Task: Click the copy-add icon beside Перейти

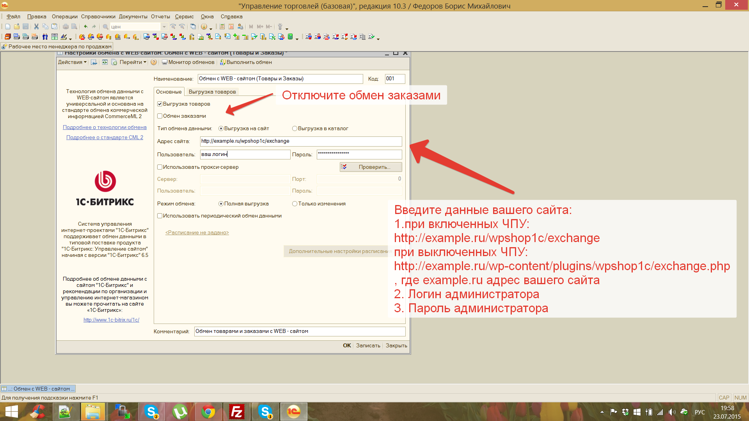Action: [114, 62]
